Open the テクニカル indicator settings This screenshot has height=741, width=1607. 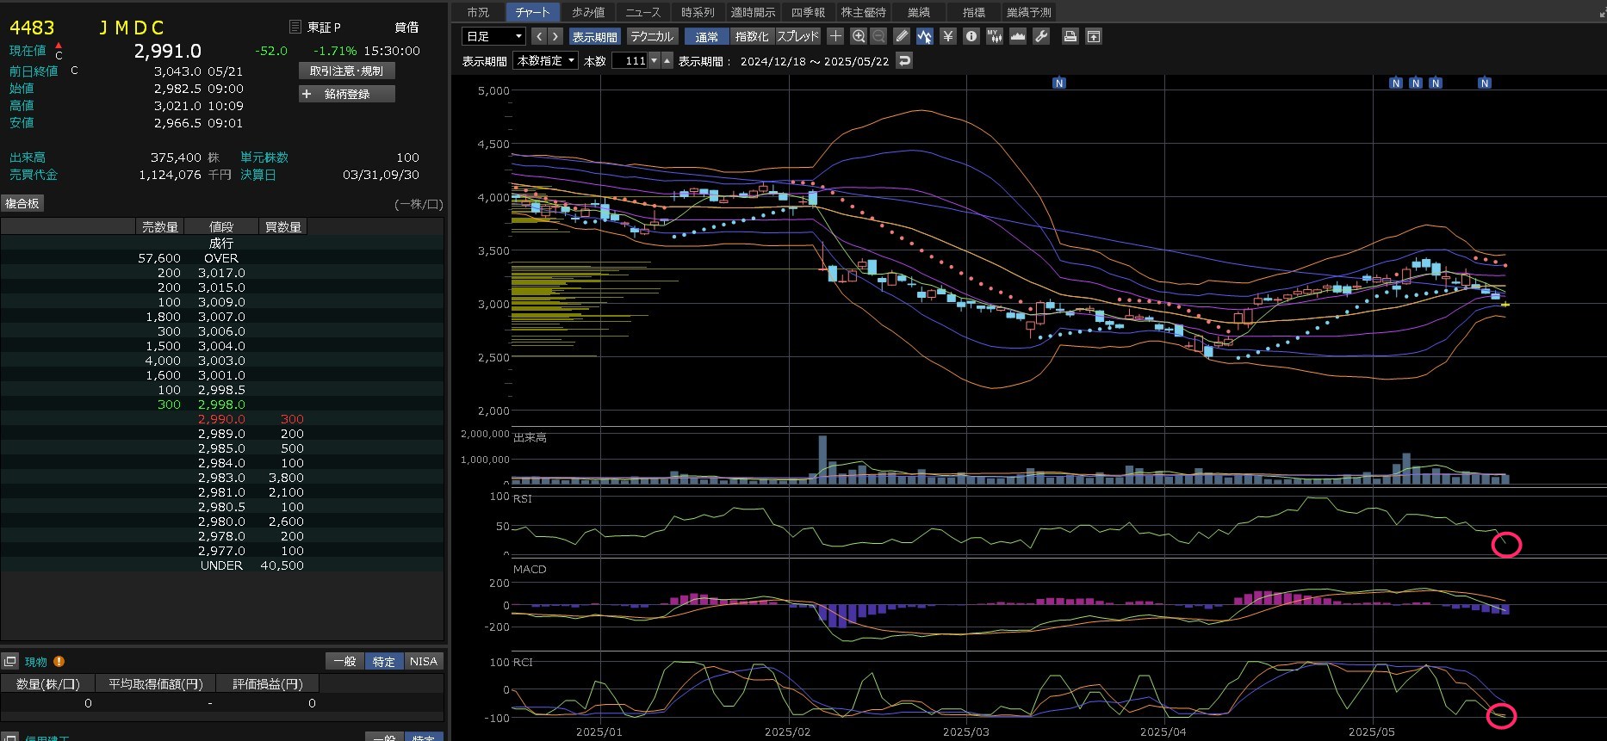click(651, 36)
